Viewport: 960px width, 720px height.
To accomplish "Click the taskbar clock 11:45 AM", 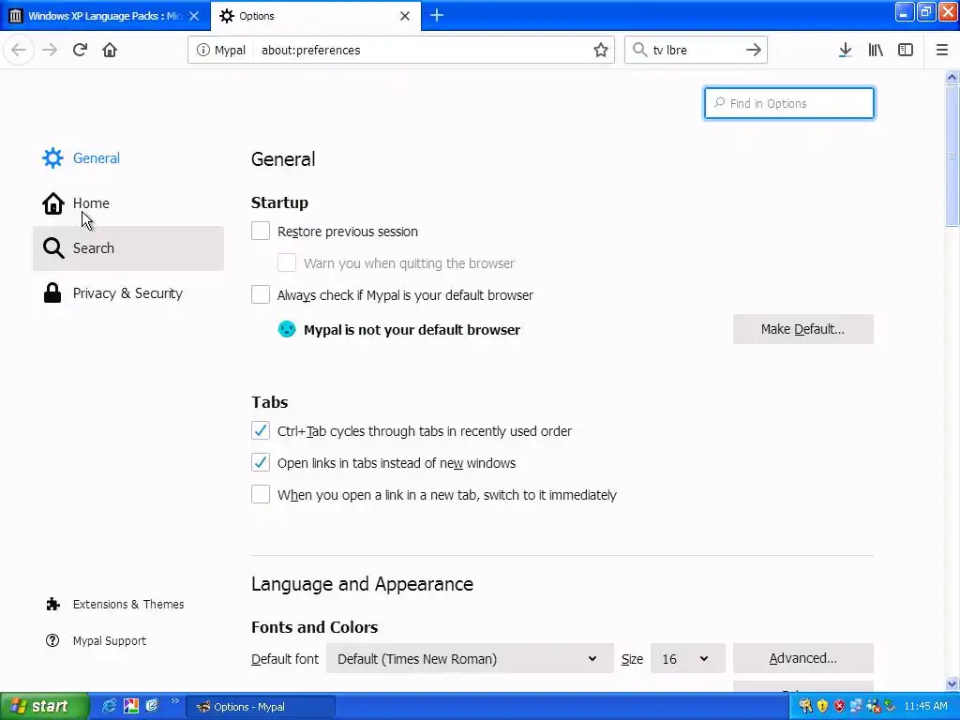I will pos(925,706).
